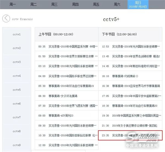Viewport: 165px width, 152px height.
Task: Select the 09:00 ATP周刊23 program
Action: (66, 116)
